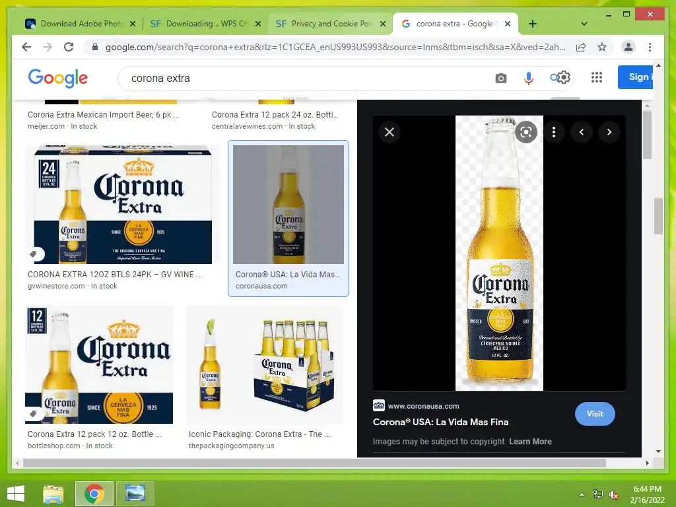Open the Chrome three-dot menu
Screen dimensions: 676x507
[650, 47]
